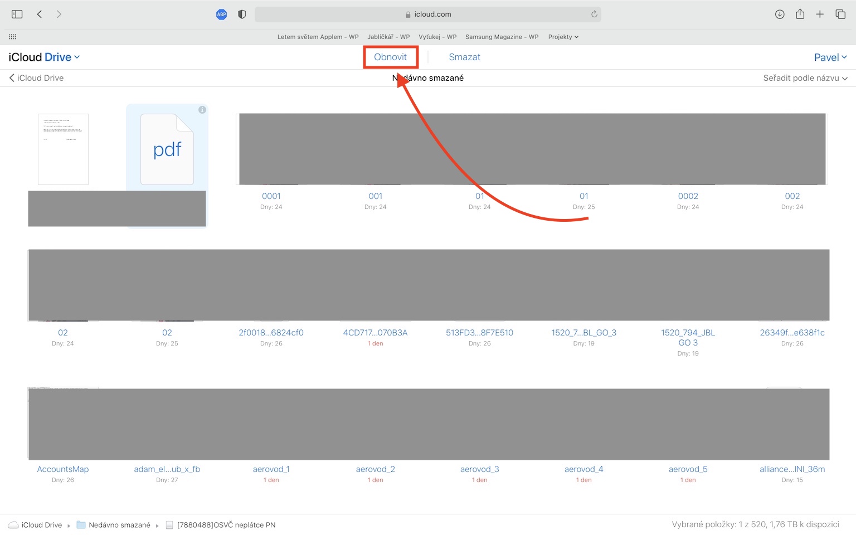The width and height of the screenshot is (856, 535).
Task: Select the file 1520_7...BL_GO_3
Action: point(584,333)
